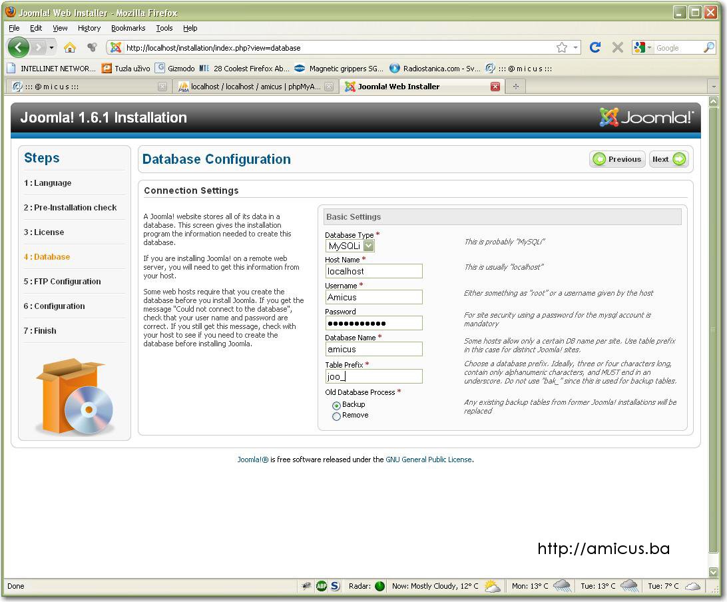Click the grey status bar icon left of ABP
The image size is (727, 602).
306,586
